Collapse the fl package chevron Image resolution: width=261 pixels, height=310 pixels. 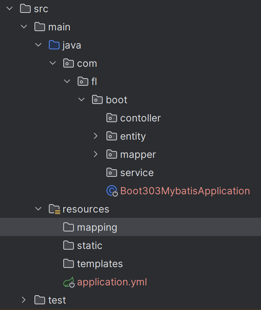tap(67, 82)
